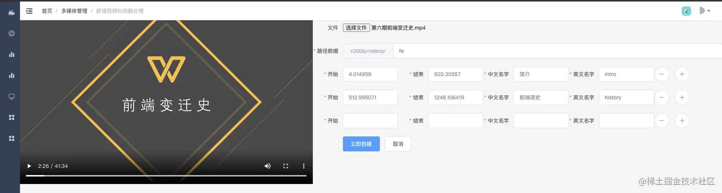Add a row after intro with plus button
Image resolution: width=722 pixels, height=193 pixels.
682,74
